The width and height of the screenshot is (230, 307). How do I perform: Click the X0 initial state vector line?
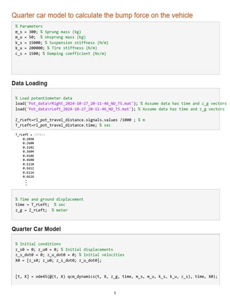59,260
